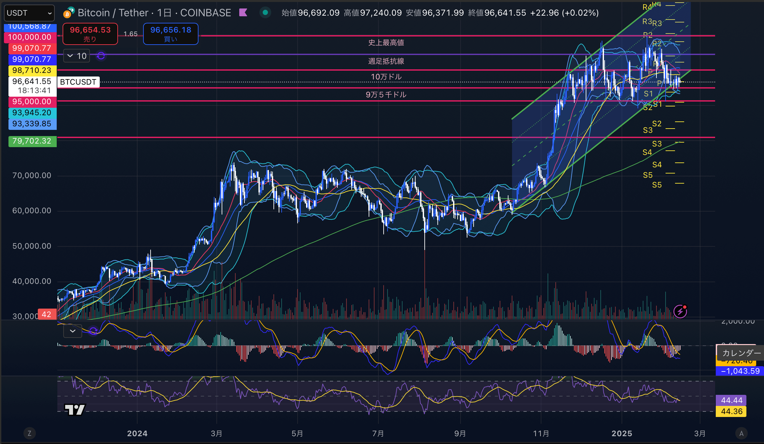This screenshot has width=764, height=444.
Task: Click the 50,000.00 price scale label
Action: coord(32,246)
